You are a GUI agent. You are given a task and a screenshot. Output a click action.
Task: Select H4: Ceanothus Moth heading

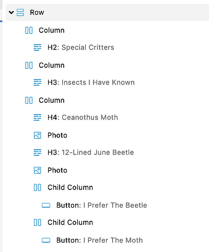coord(83,117)
